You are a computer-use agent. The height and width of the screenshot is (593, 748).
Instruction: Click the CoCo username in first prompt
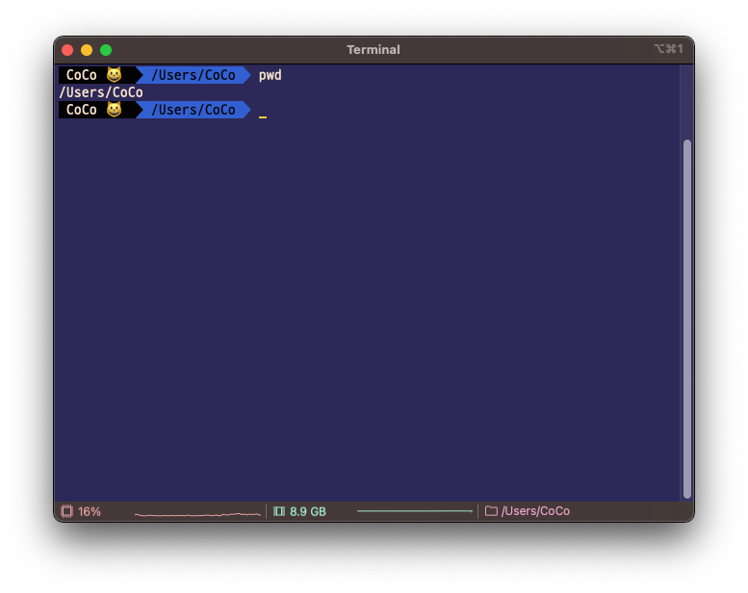(82, 75)
